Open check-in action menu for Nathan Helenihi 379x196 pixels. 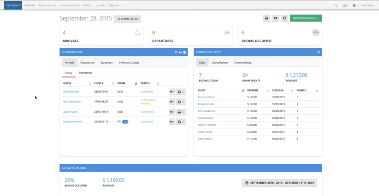pyautogui.click(x=172, y=122)
